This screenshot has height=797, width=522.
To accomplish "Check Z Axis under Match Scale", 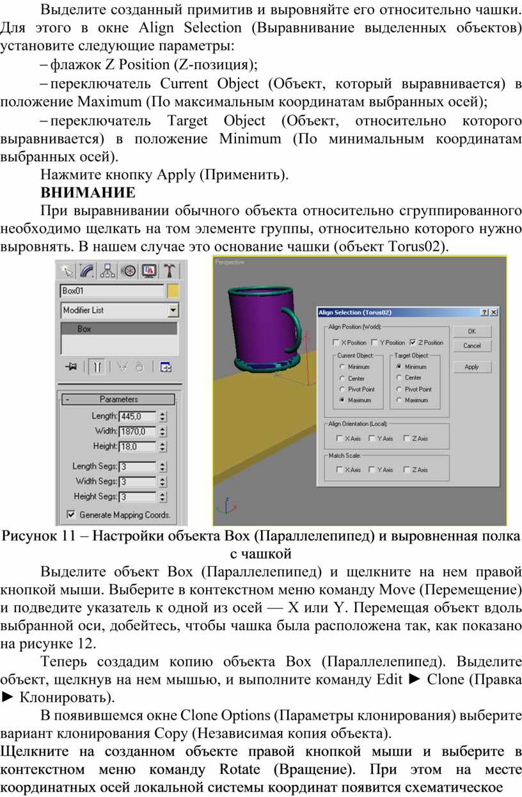I will pos(406,470).
